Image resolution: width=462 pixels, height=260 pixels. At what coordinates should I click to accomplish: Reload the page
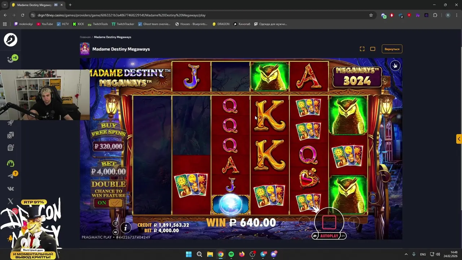(x=22, y=15)
